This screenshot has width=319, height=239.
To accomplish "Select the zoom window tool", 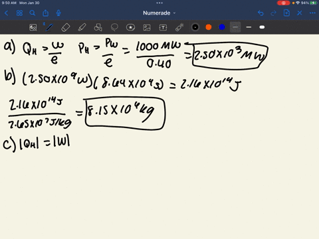I will (x=33, y=27).
